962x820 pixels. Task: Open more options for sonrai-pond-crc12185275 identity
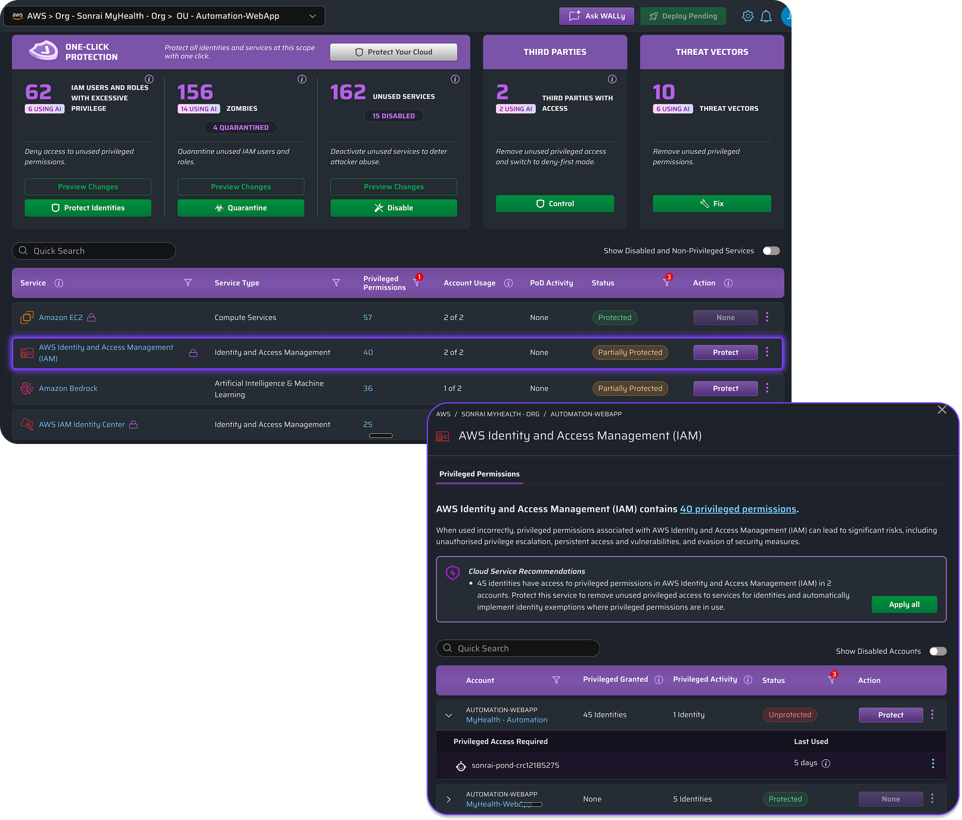pos(933,763)
